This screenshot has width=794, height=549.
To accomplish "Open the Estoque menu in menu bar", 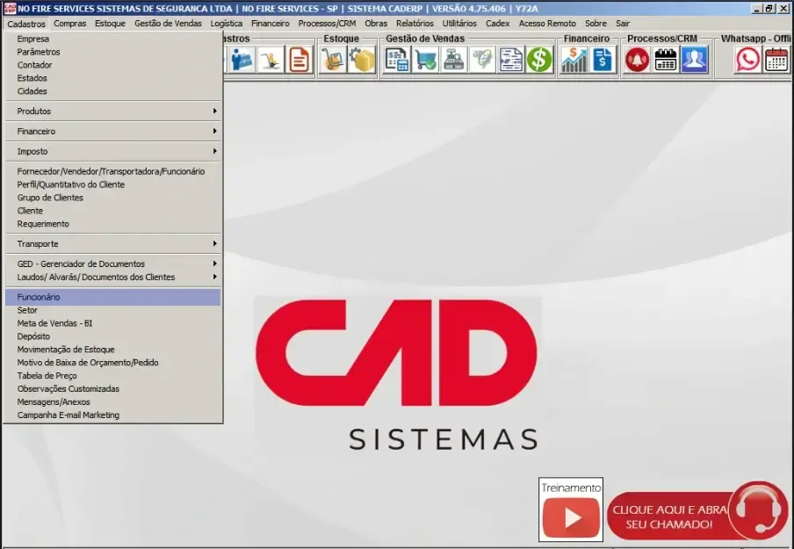I will click(110, 24).
